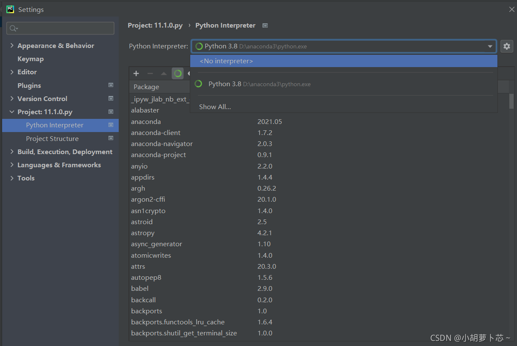Select the _ipyw_jlab_nb_ext_ package row
Screen dimensions: 517x346
pyautogui.click(x=160, y=99)
